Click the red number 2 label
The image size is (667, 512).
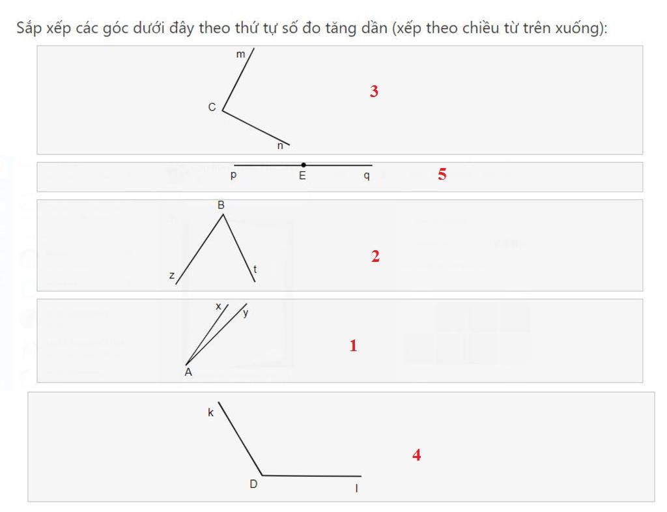click(x=375, y=257)
